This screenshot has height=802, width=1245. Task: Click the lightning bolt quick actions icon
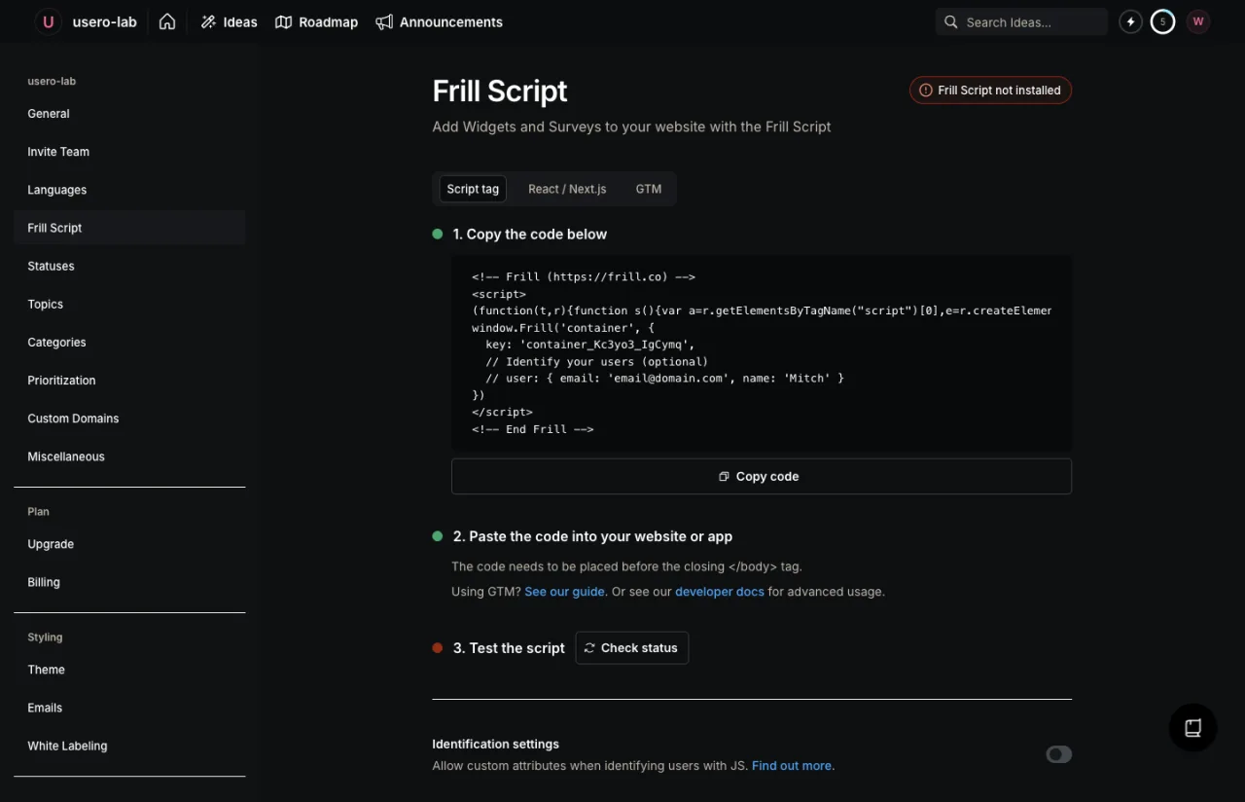[1130, 21]
